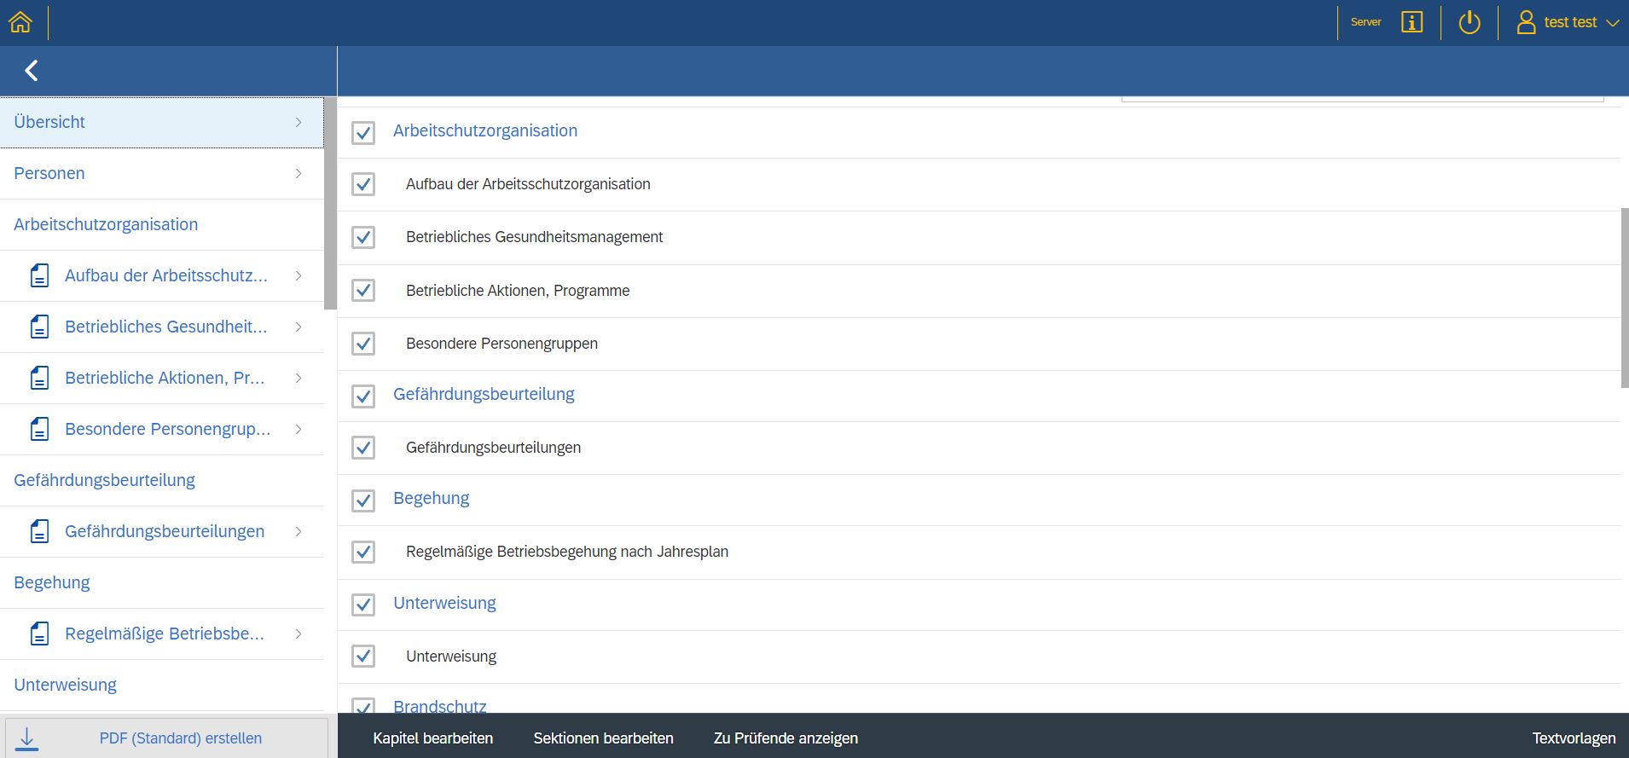Open Begehung sidebar group heading
1629x758 pixels.
[162, 582]
